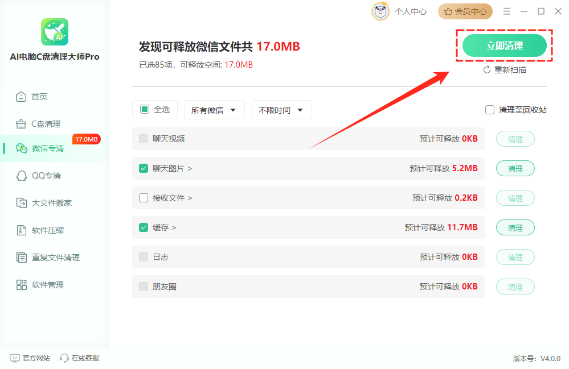Click the 发现可释放微信文件共 17.0MB heading
Viewport: 569px width, 369px height.
[x=219, y=47]
